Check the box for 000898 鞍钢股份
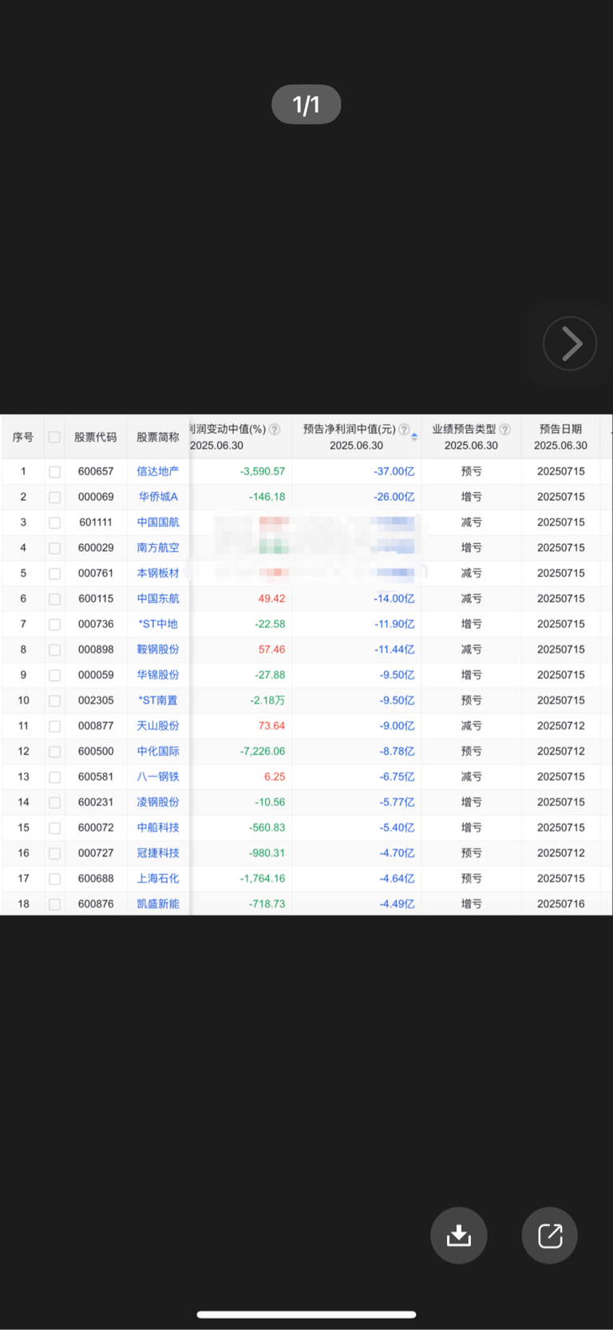 [54, 650]
